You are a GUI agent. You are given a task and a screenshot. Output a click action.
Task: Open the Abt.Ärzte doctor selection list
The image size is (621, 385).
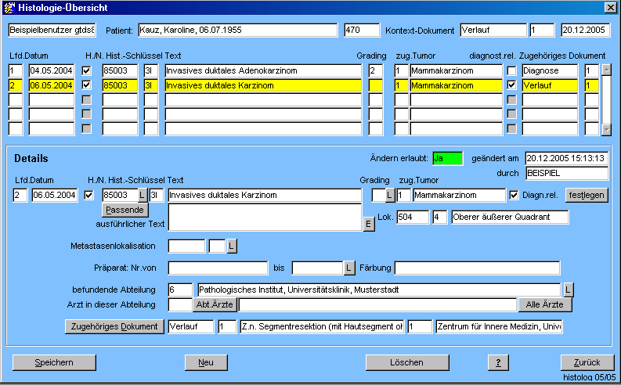point(214,304)
